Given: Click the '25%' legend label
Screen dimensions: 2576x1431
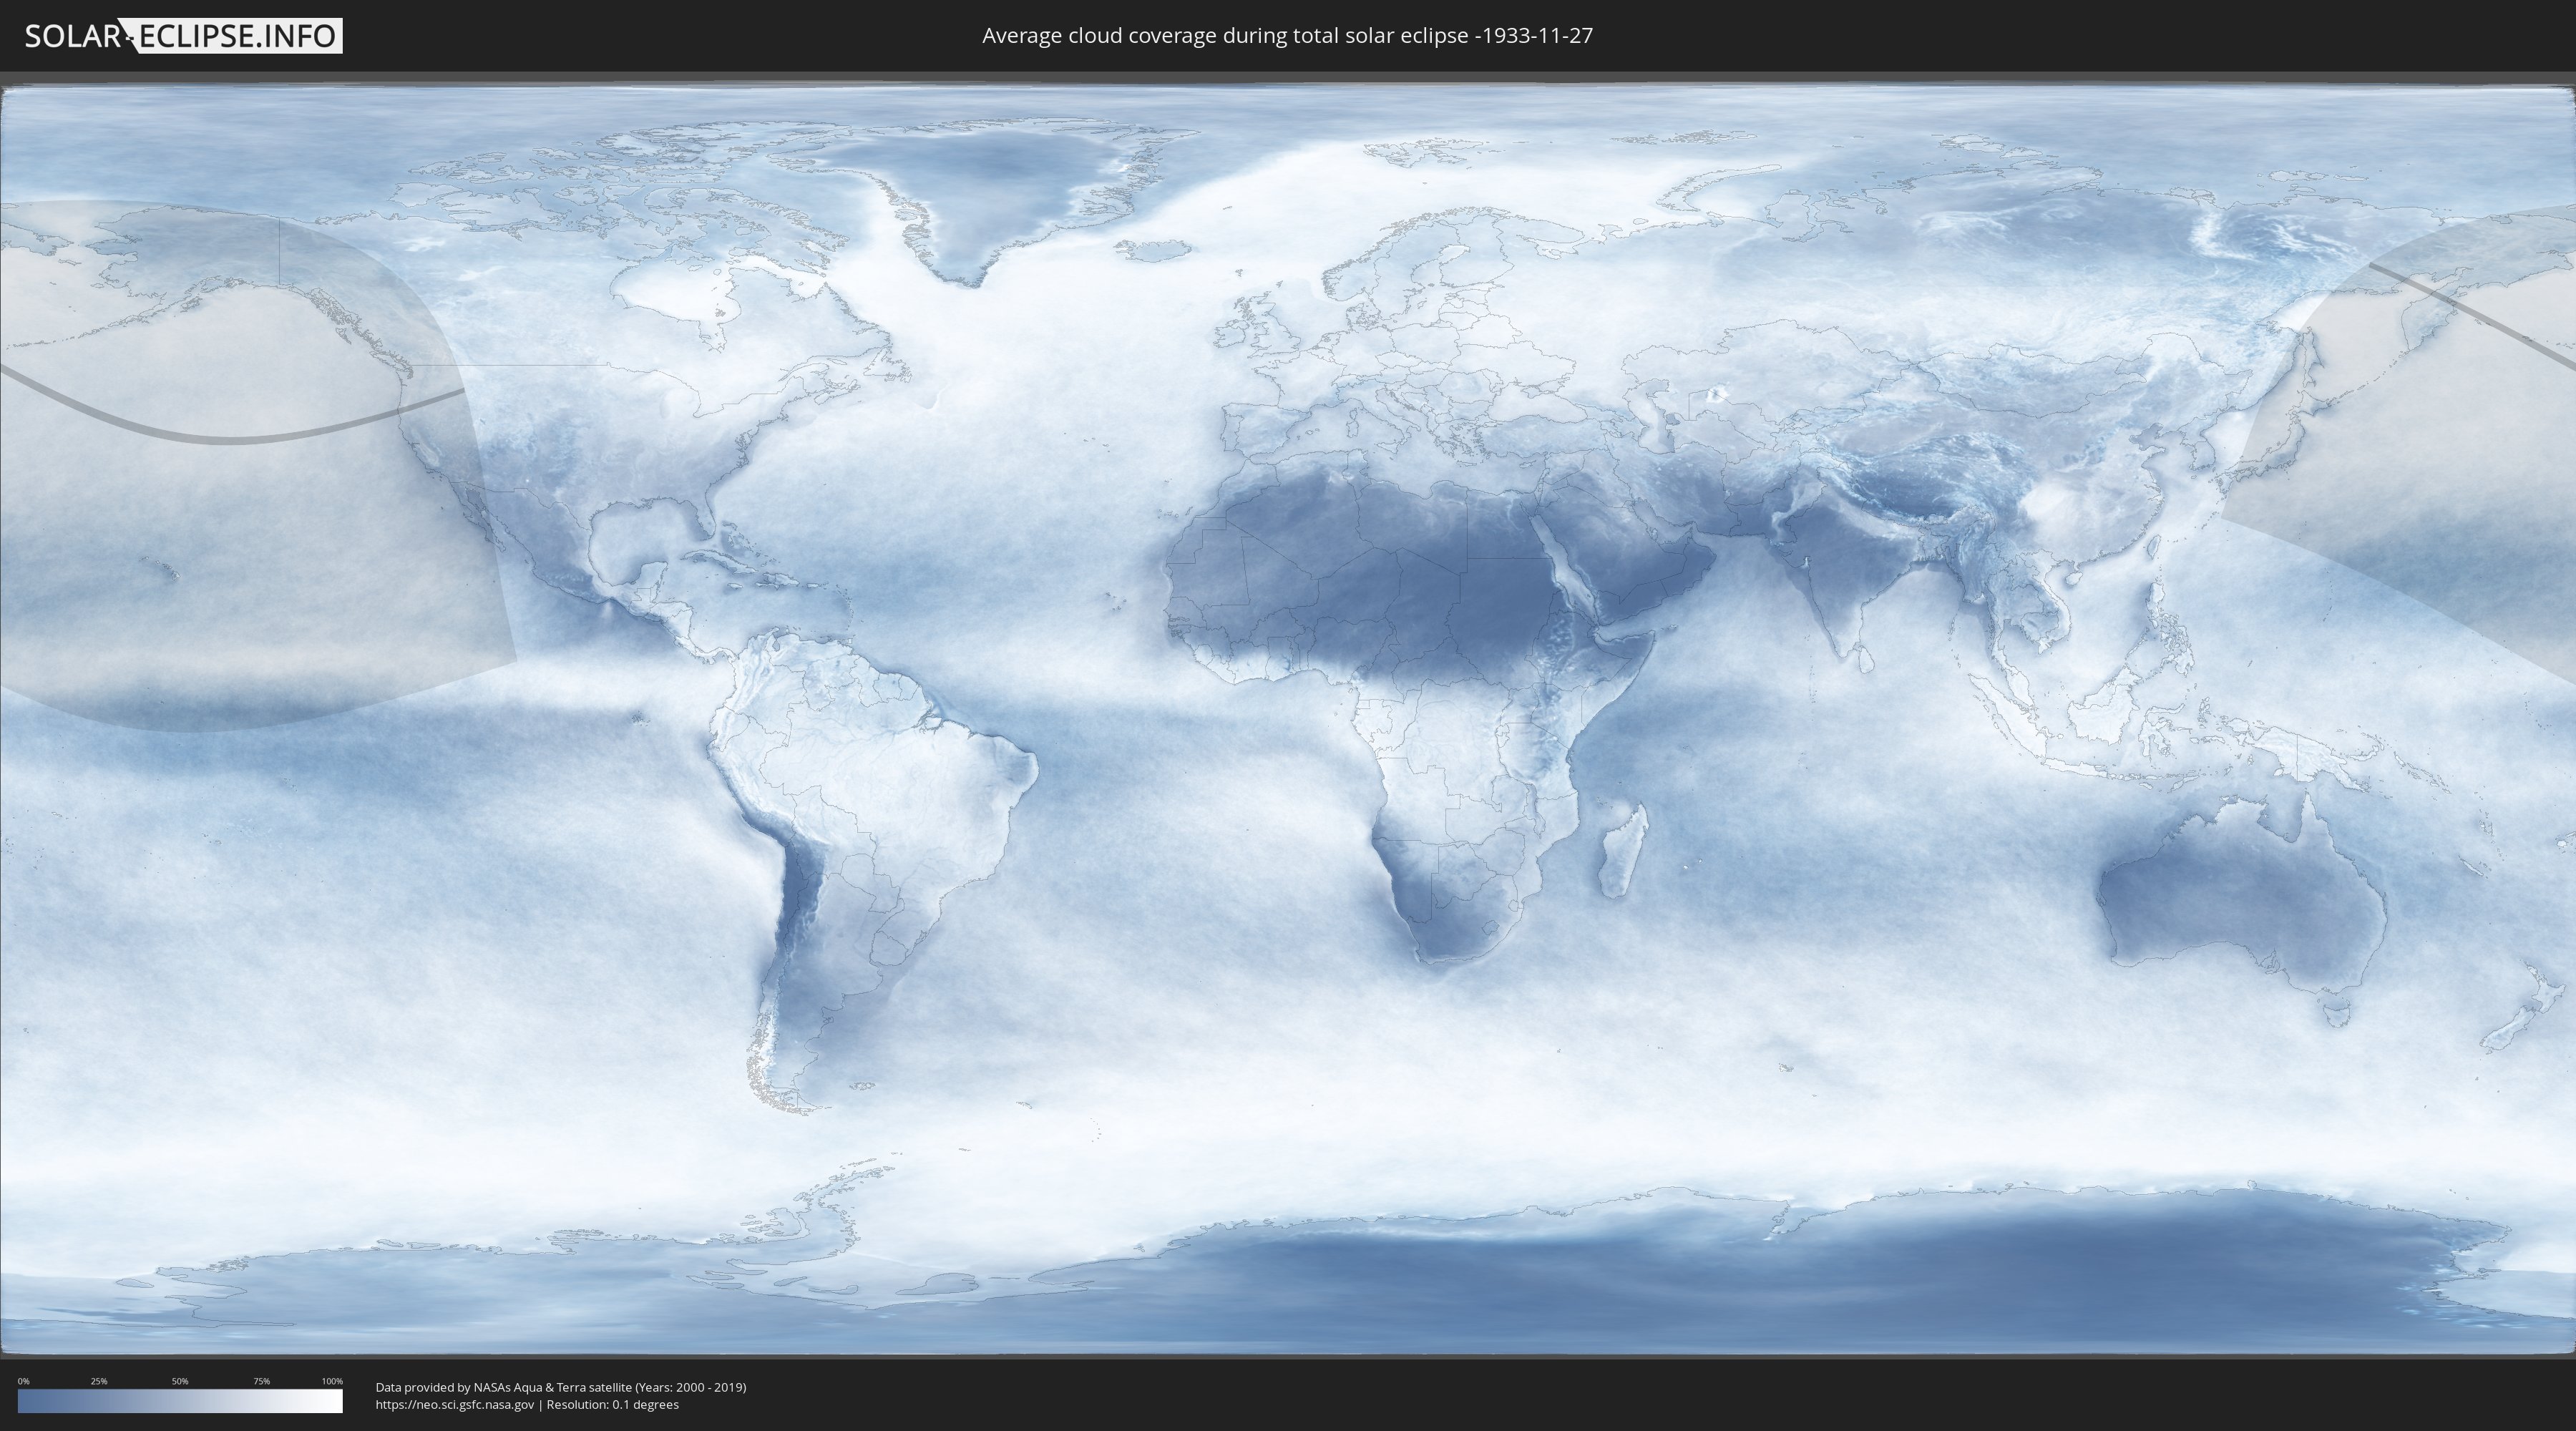Looking at the screenshot, I should [99, 1381].
